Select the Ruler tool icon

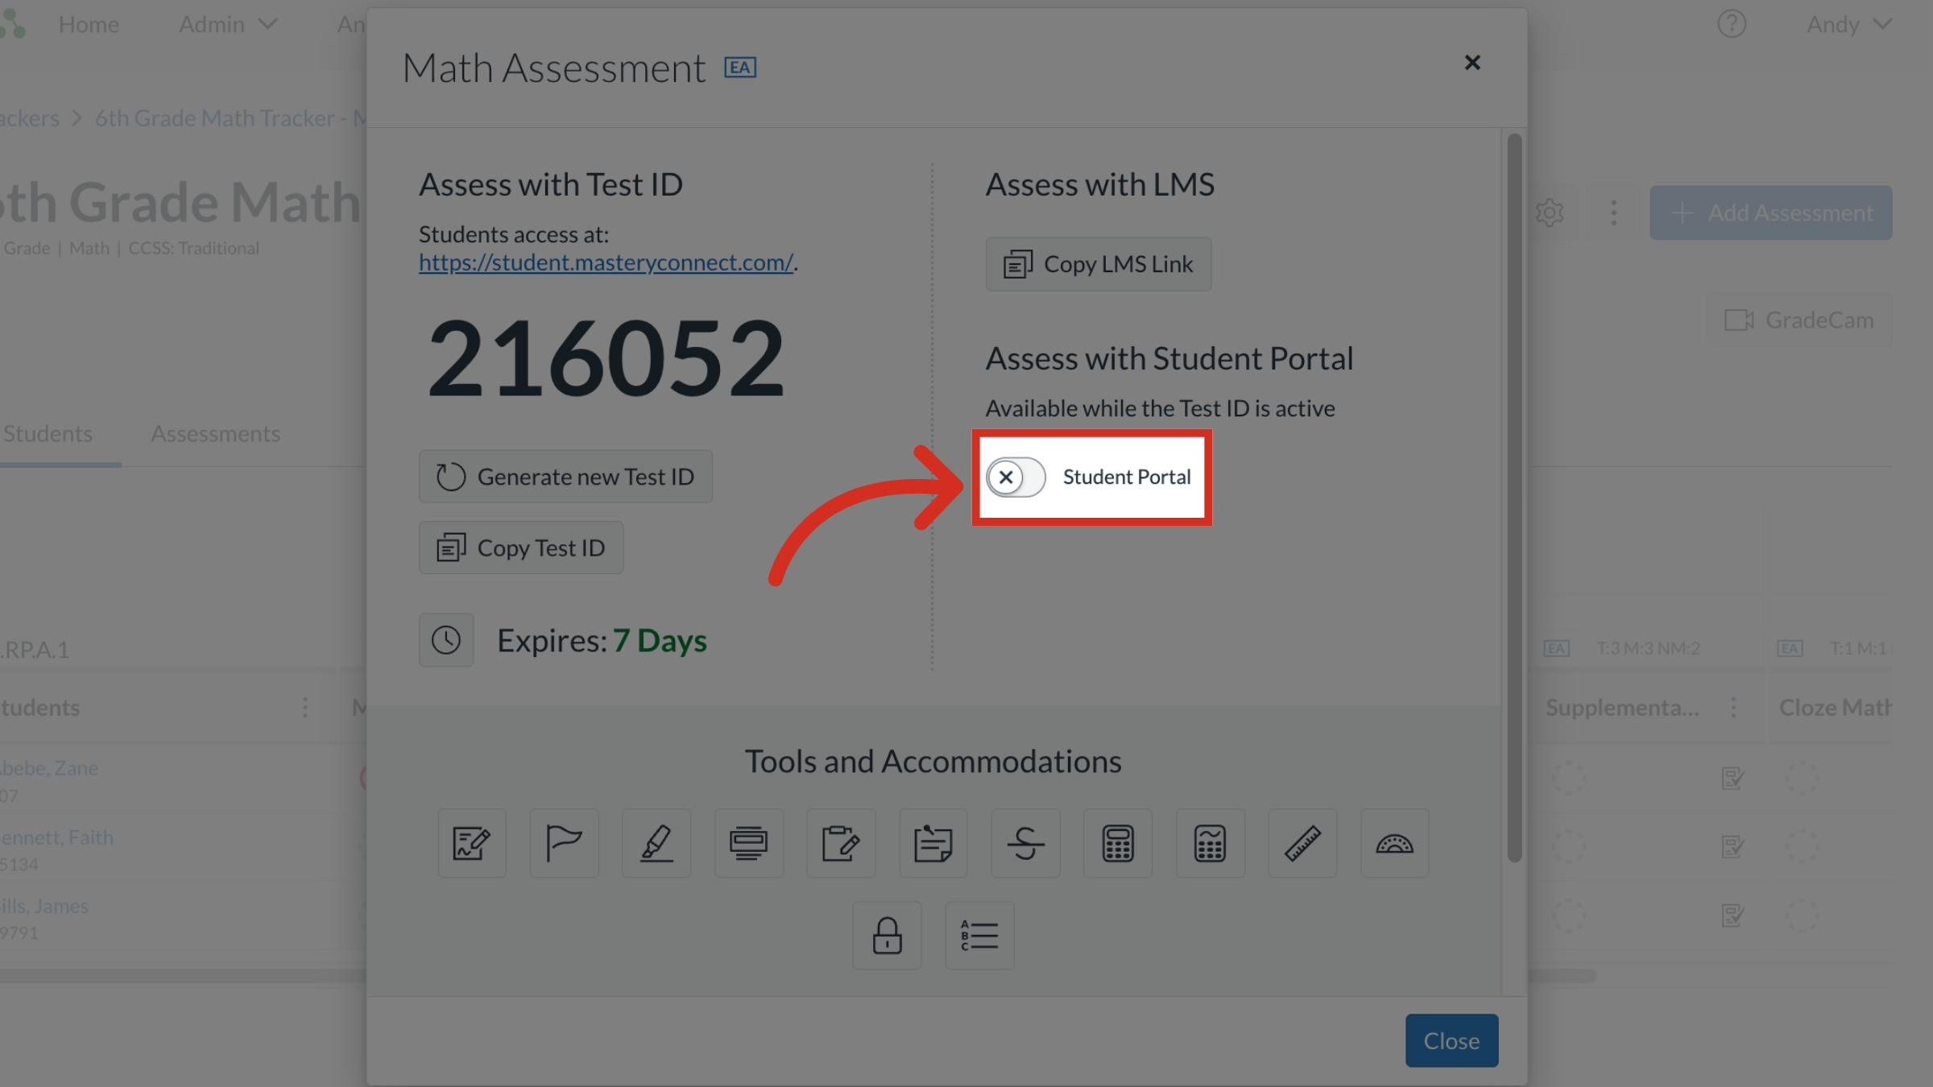point(1302,843)
